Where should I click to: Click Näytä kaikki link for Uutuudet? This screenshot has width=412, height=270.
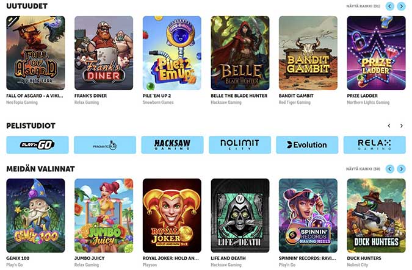[363, 6]
